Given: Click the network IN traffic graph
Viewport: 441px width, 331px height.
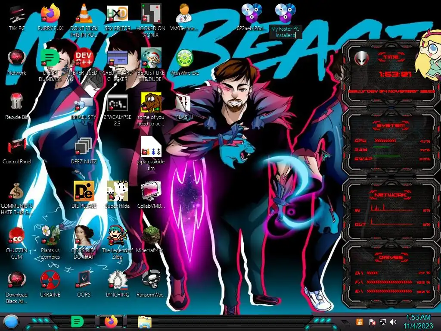Looking at the screenshot, I should pos(391,208).
